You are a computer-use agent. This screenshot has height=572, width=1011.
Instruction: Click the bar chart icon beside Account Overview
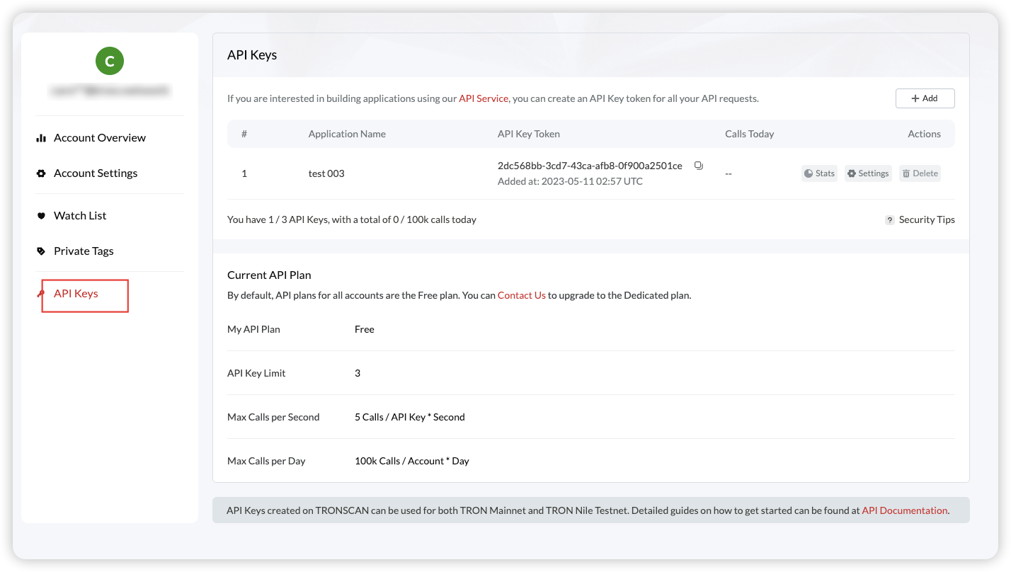[x=40, y=137]
